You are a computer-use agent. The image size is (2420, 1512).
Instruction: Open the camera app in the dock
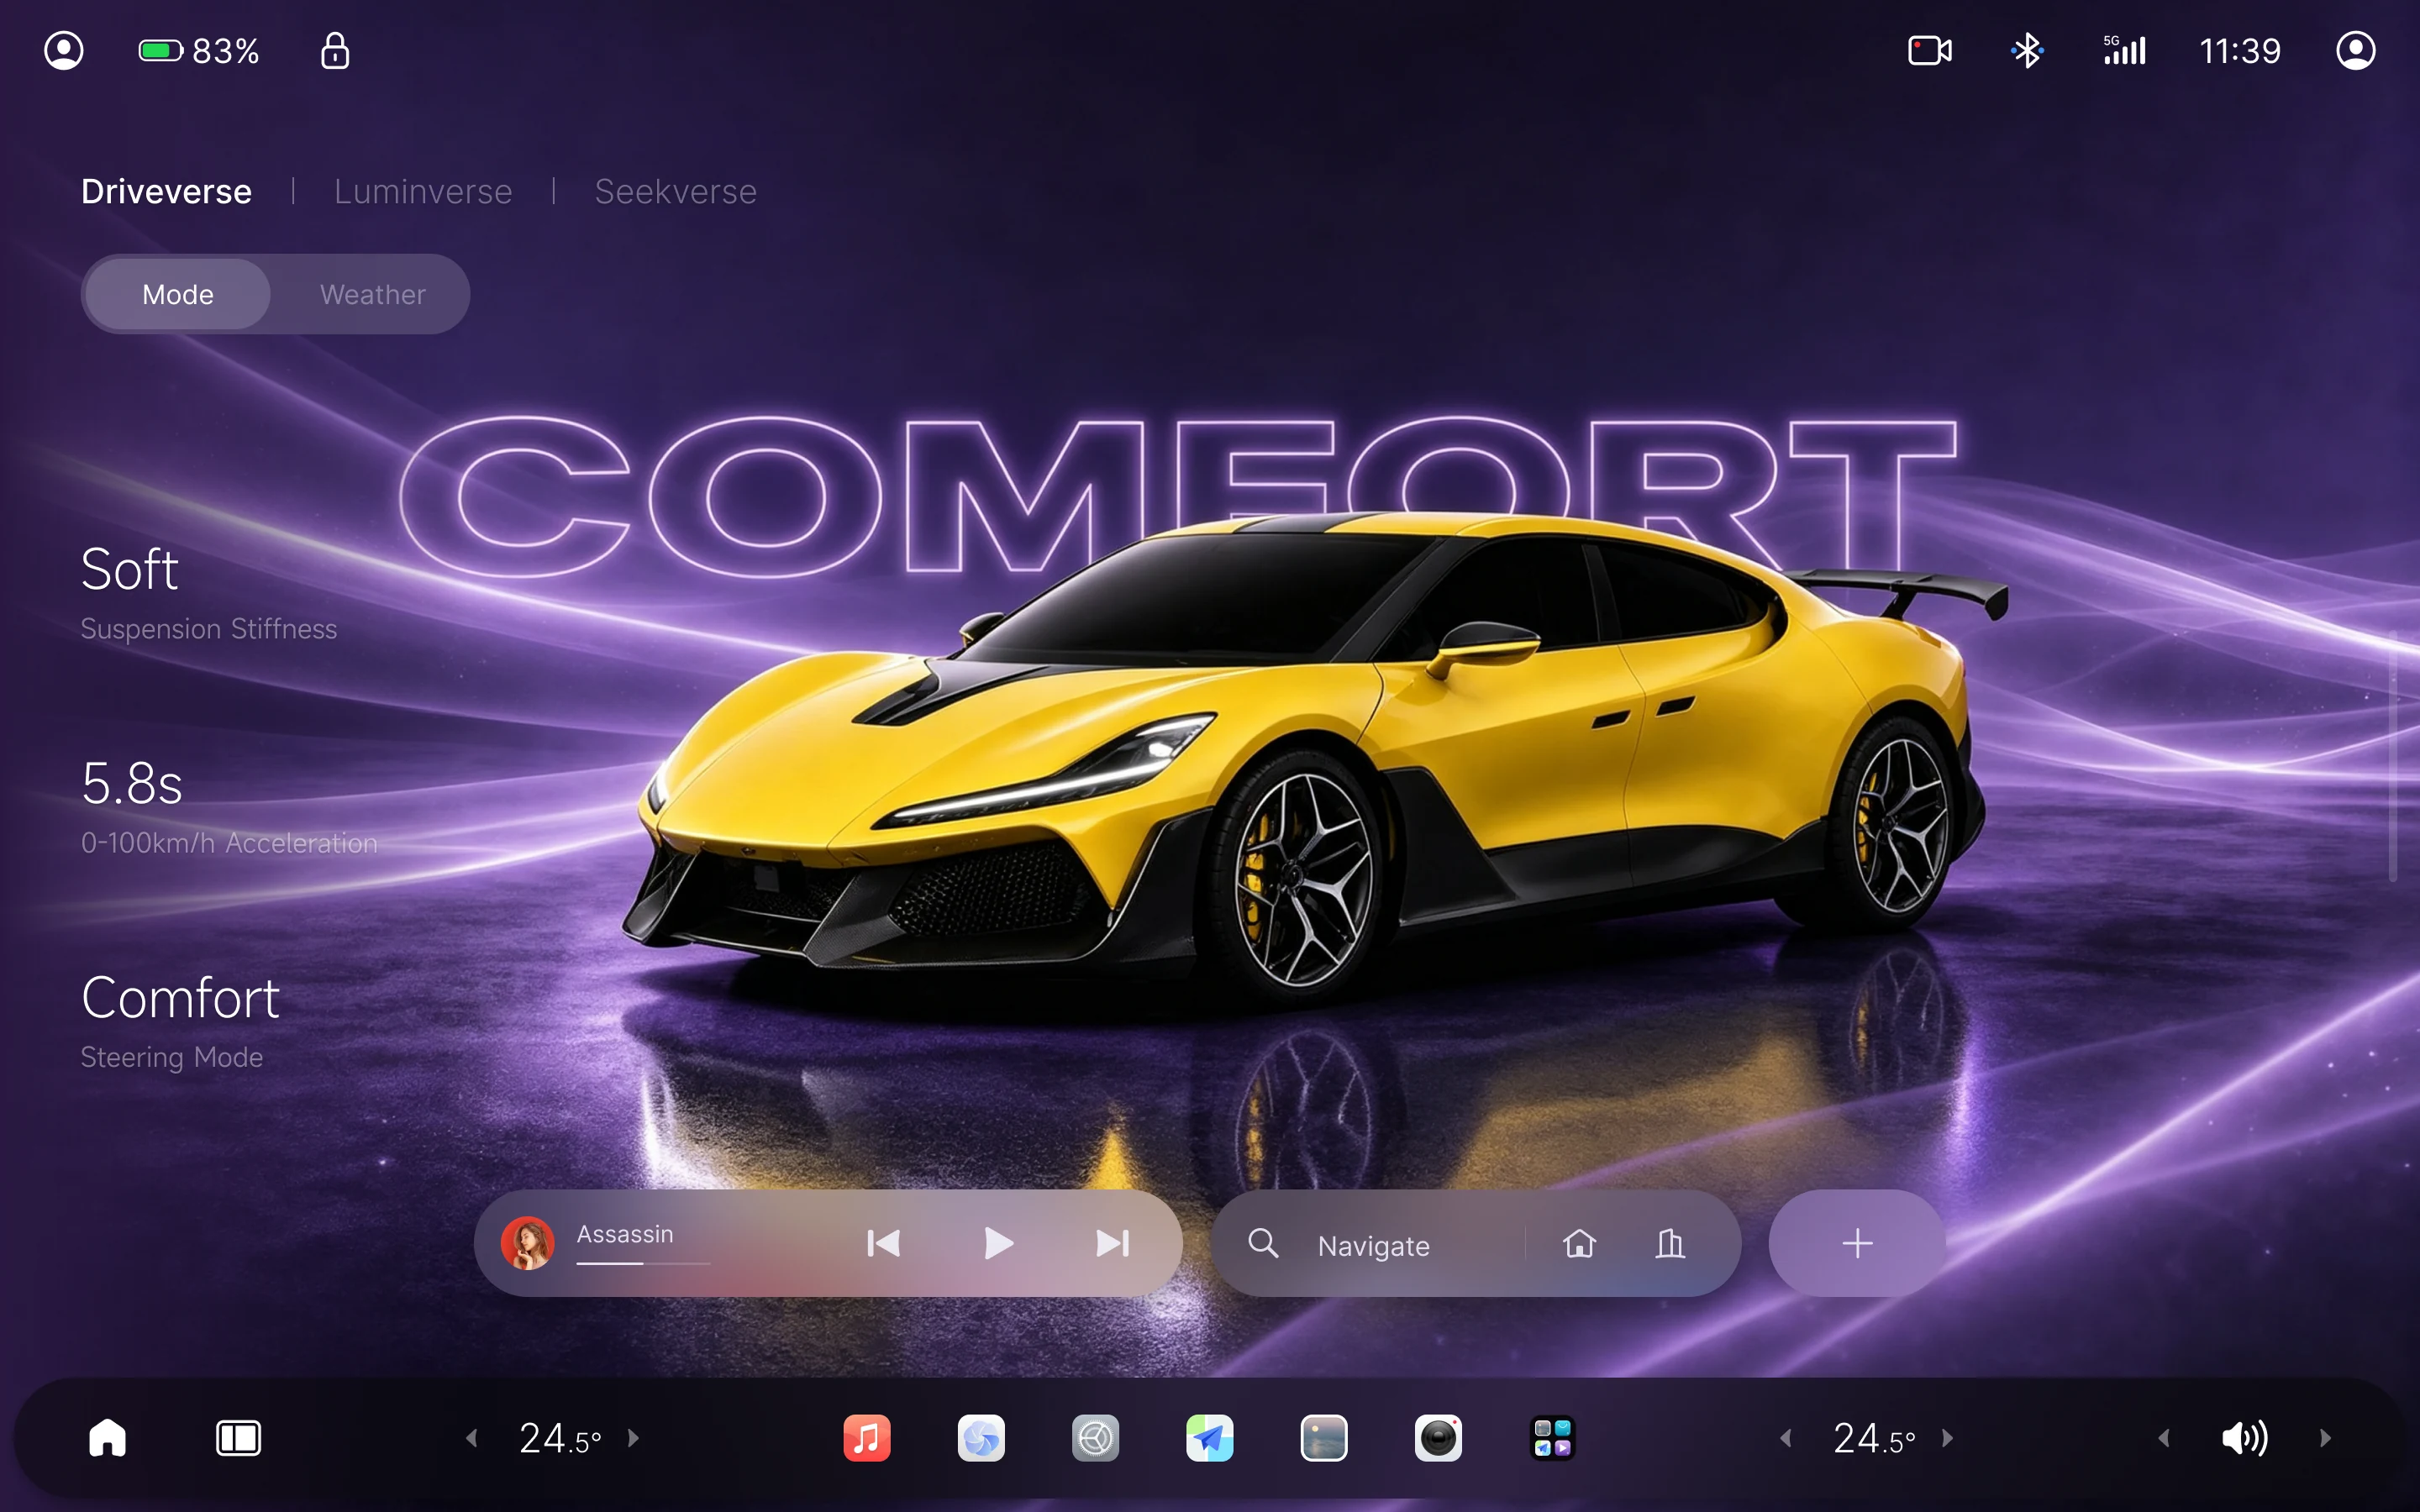pos(1438,1438)
